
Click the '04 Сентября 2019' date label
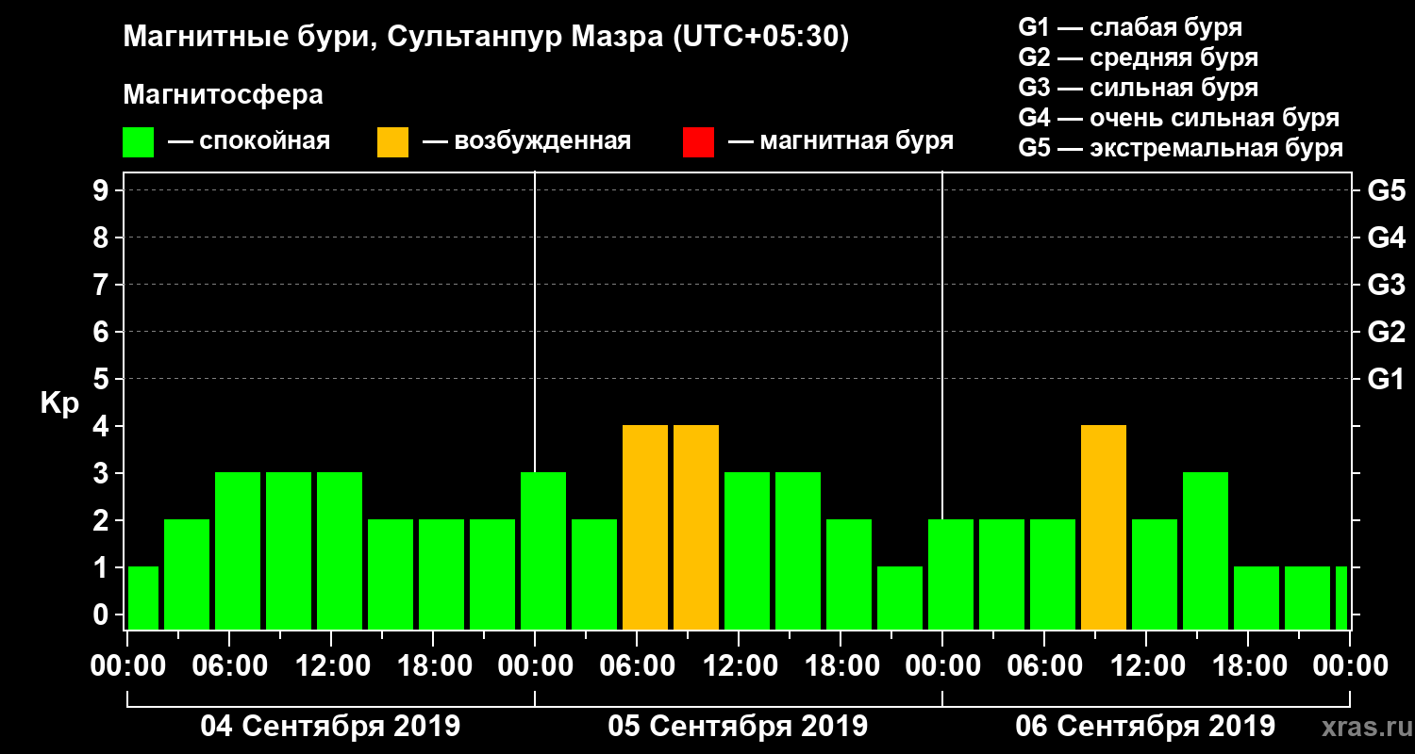pyautogui.click(x=330, y=727)
